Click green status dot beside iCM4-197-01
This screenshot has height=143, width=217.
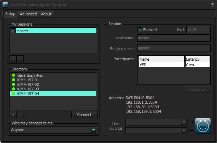coord(14,80)
